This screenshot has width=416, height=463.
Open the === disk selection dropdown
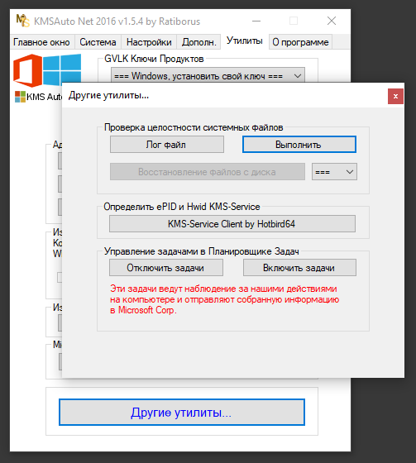(334, 172)
